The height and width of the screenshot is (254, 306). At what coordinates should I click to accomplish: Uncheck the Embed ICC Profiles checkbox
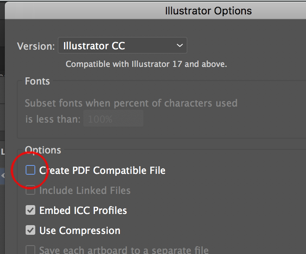(x=30, y=210)
